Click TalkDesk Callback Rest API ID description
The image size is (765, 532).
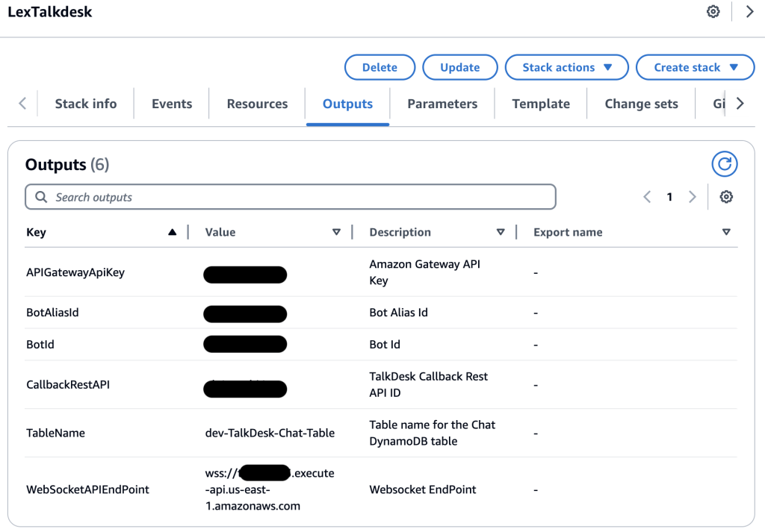tap(428, 384)
